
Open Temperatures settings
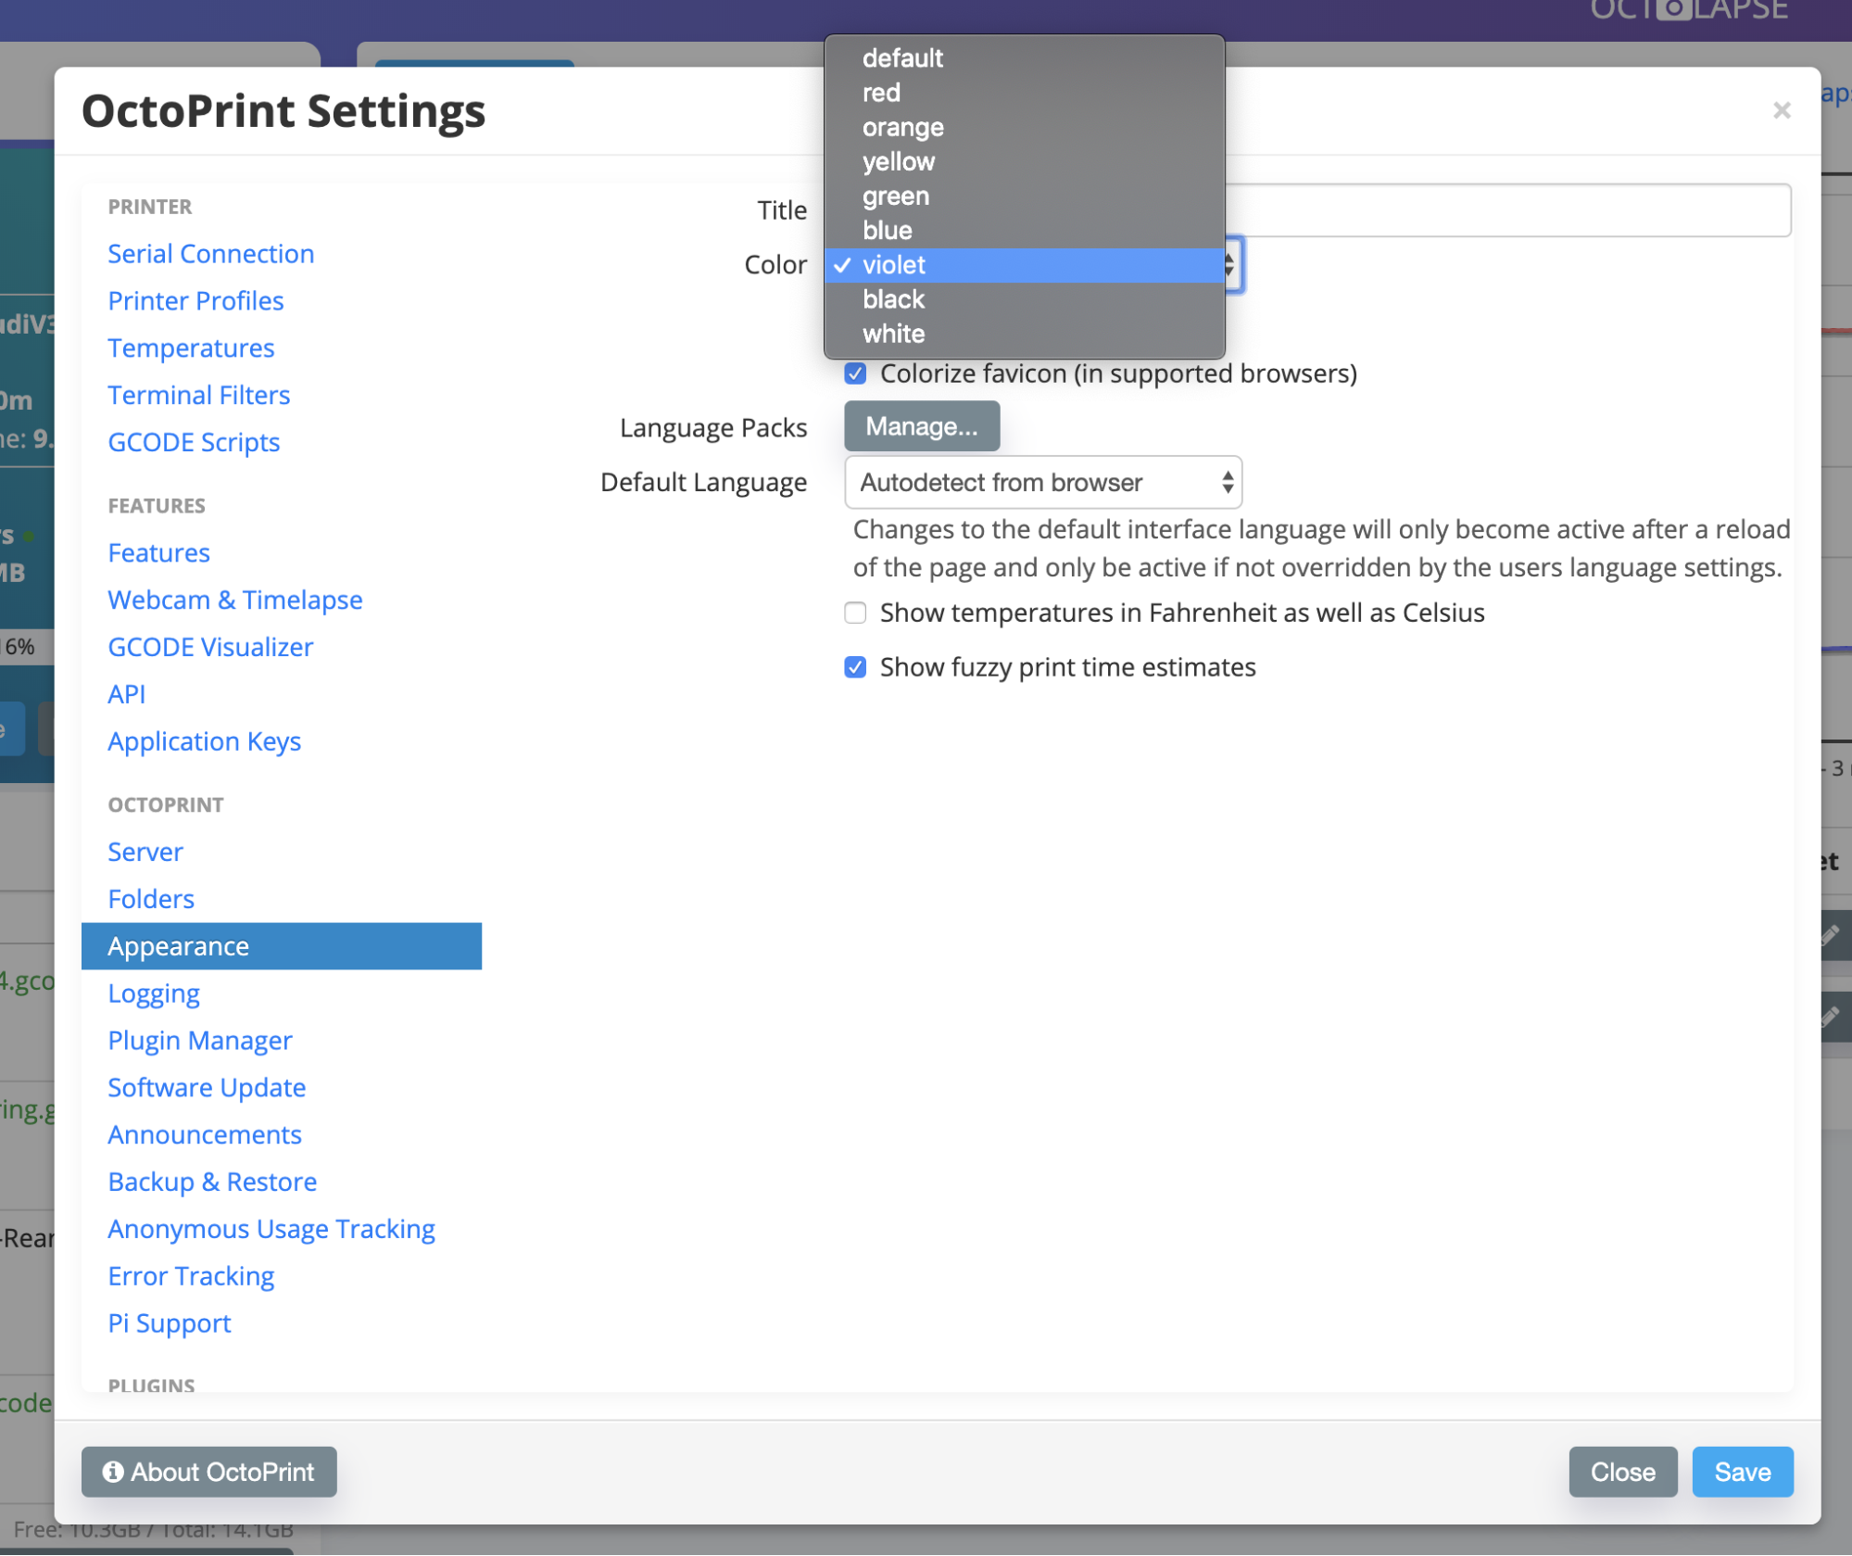pos(191,348)
